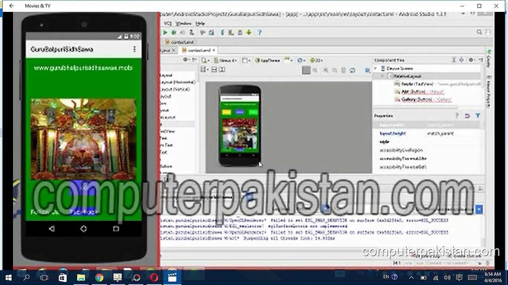Open locale globe dropdown in designer
The height and width of the screenshot is (285, 508).
click(301, 61)
